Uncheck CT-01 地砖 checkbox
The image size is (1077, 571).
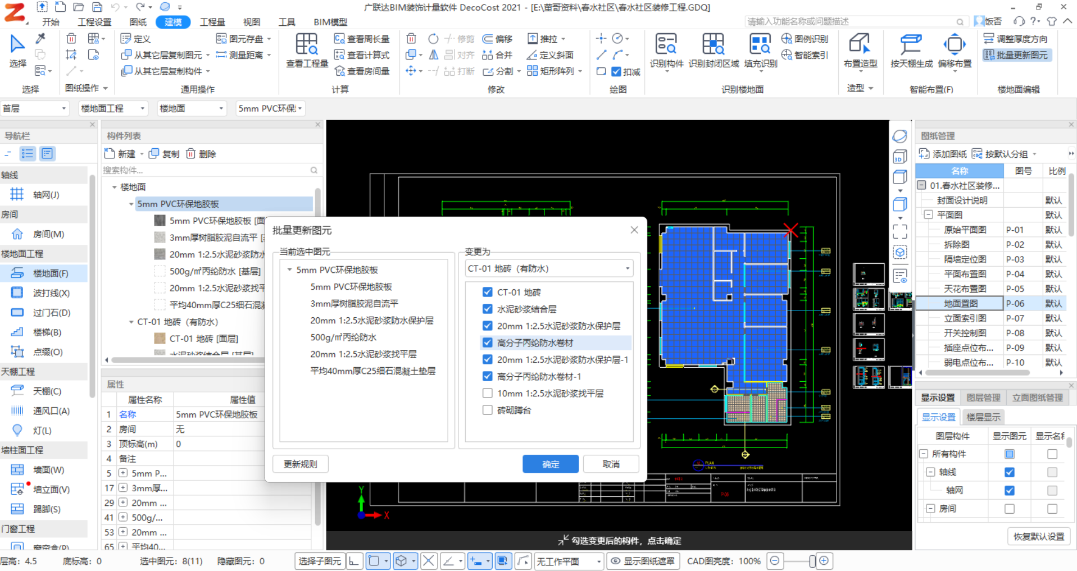point(487,292)
